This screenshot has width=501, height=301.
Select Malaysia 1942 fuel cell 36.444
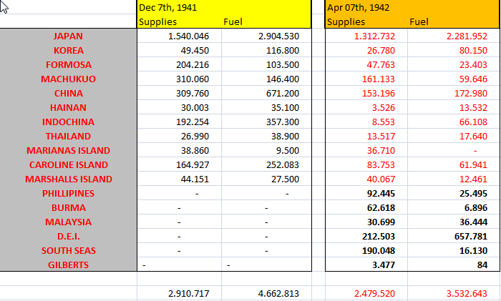pyautogui.click(x=453, y=222)
